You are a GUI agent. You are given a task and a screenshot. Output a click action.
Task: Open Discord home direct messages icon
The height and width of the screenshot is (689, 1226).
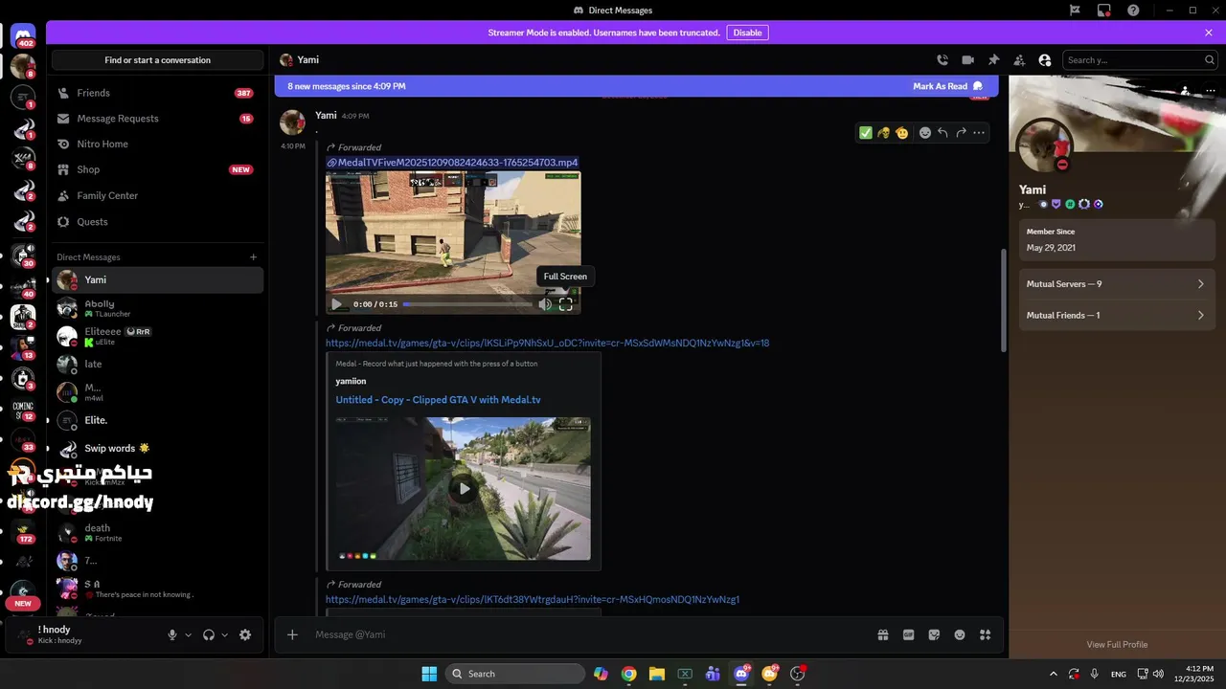[x=23, y=36]
